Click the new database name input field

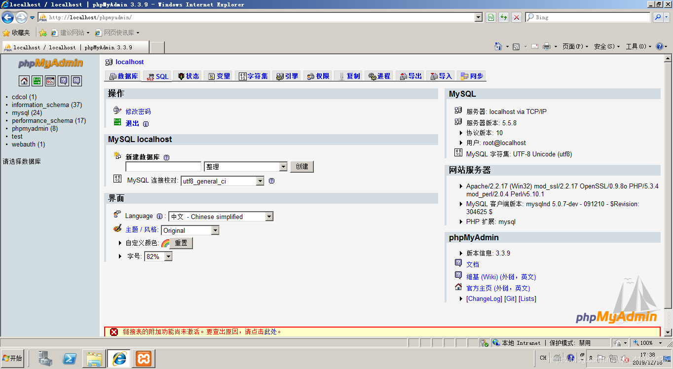point(163,167)
